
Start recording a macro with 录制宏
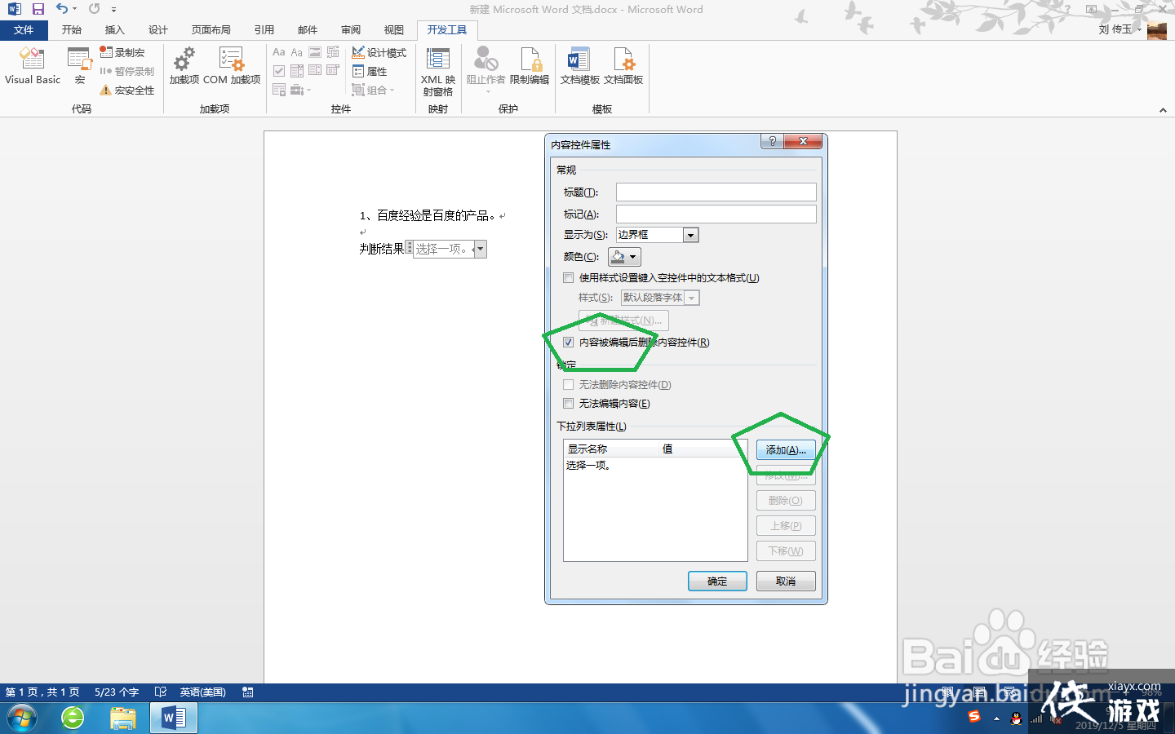pos(122,52)
